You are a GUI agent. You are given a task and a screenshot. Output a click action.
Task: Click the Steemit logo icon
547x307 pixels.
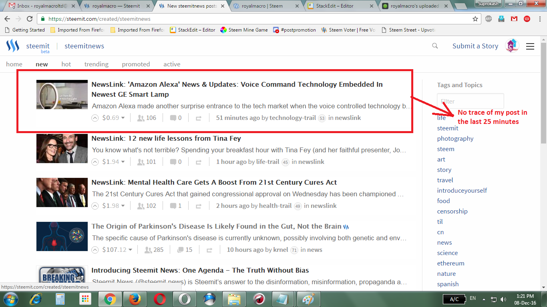[13, 46]
